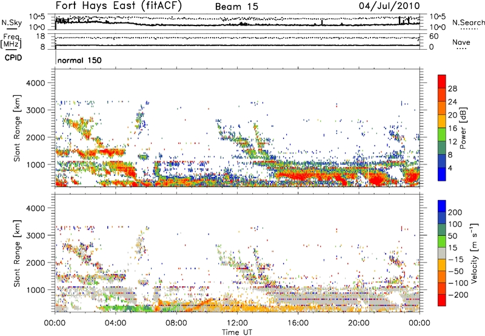Viewport: 485px width, 336px height.
Task: Select the '24' power colorbar value
Action: pos(452,102)
